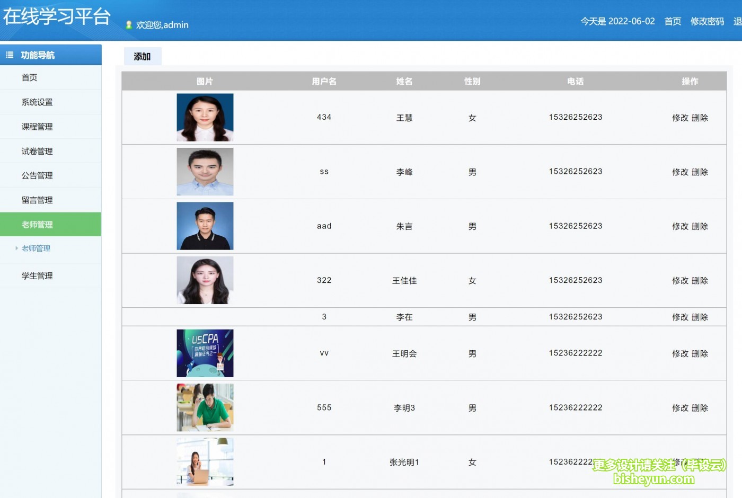
Task: Click the 操作 column header
Action: tap(690, 81)
